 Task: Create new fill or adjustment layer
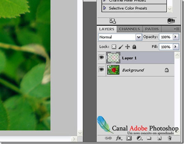tap(139, 138)
